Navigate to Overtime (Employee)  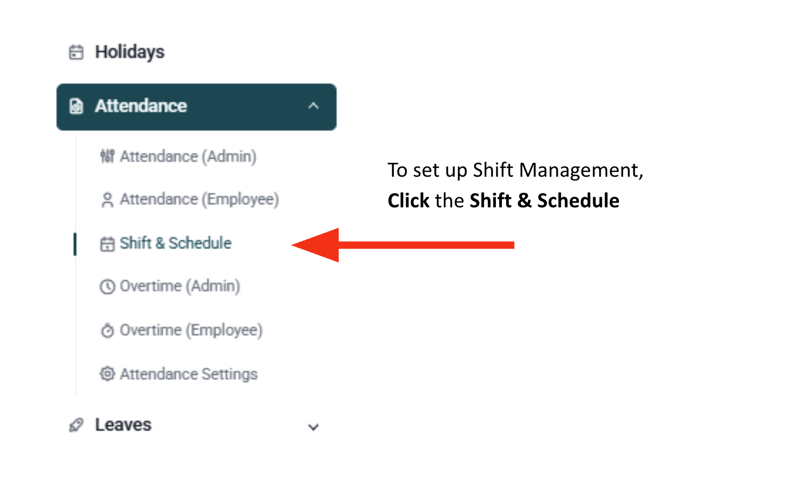click(x=191, y=330)
